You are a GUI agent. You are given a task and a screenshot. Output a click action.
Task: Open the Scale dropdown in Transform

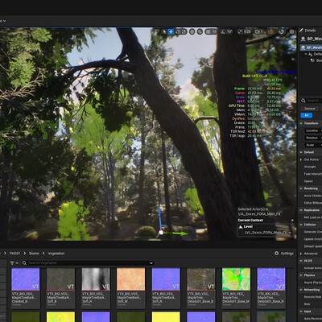tap(313, 145)
